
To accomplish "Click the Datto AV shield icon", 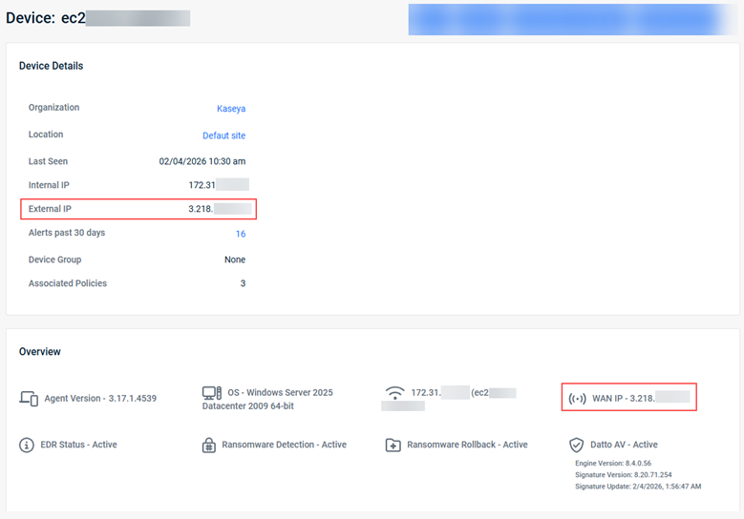I will [x=576, y=446].
